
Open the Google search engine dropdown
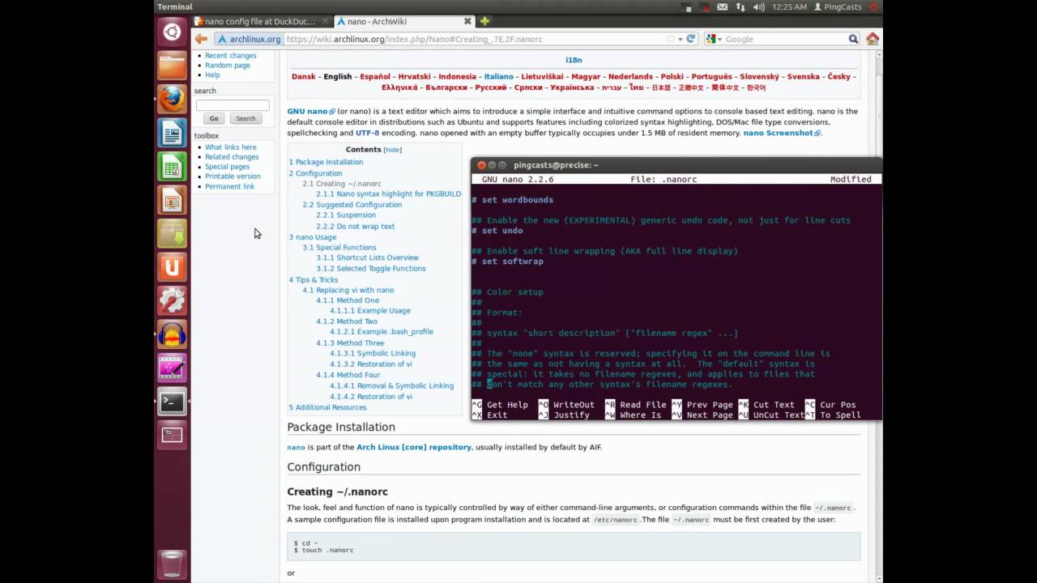click(715, 39)
